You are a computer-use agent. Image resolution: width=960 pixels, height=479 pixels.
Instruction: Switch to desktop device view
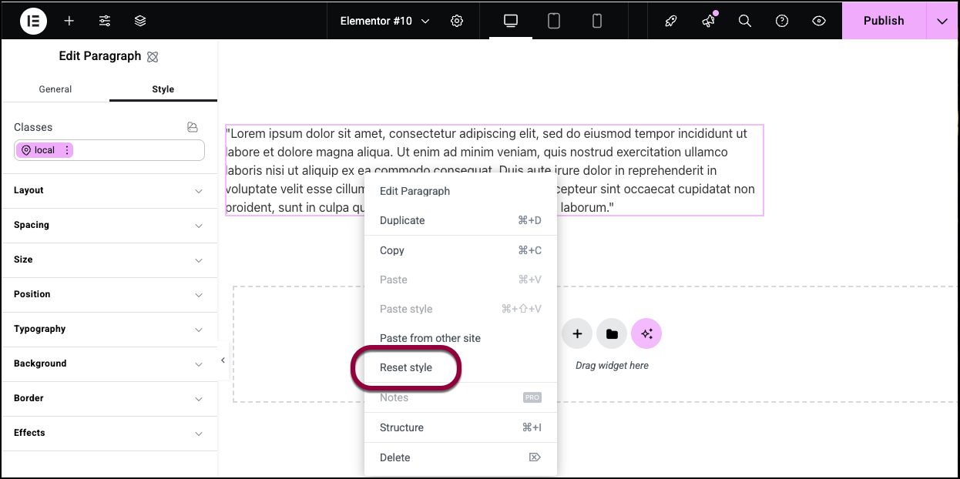pos(510,21)
